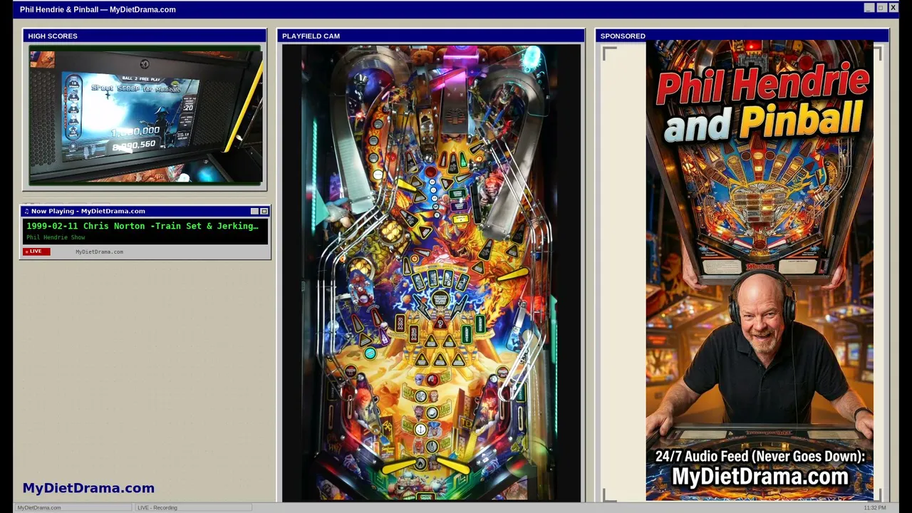Viewport: 912px width, 513px height.
Task: Maximize the Now Playing widget
Action: [x=264, y=211]
